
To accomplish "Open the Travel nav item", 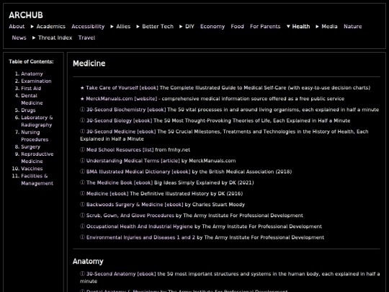I will pos(86,37).
